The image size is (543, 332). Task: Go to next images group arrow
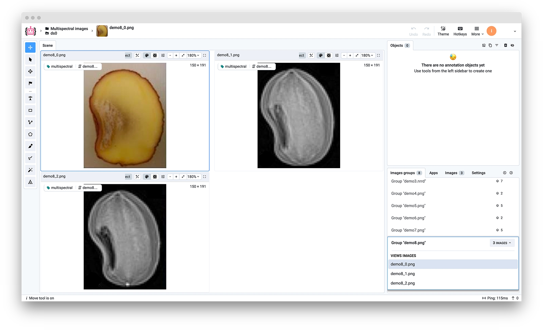point(511,173)
